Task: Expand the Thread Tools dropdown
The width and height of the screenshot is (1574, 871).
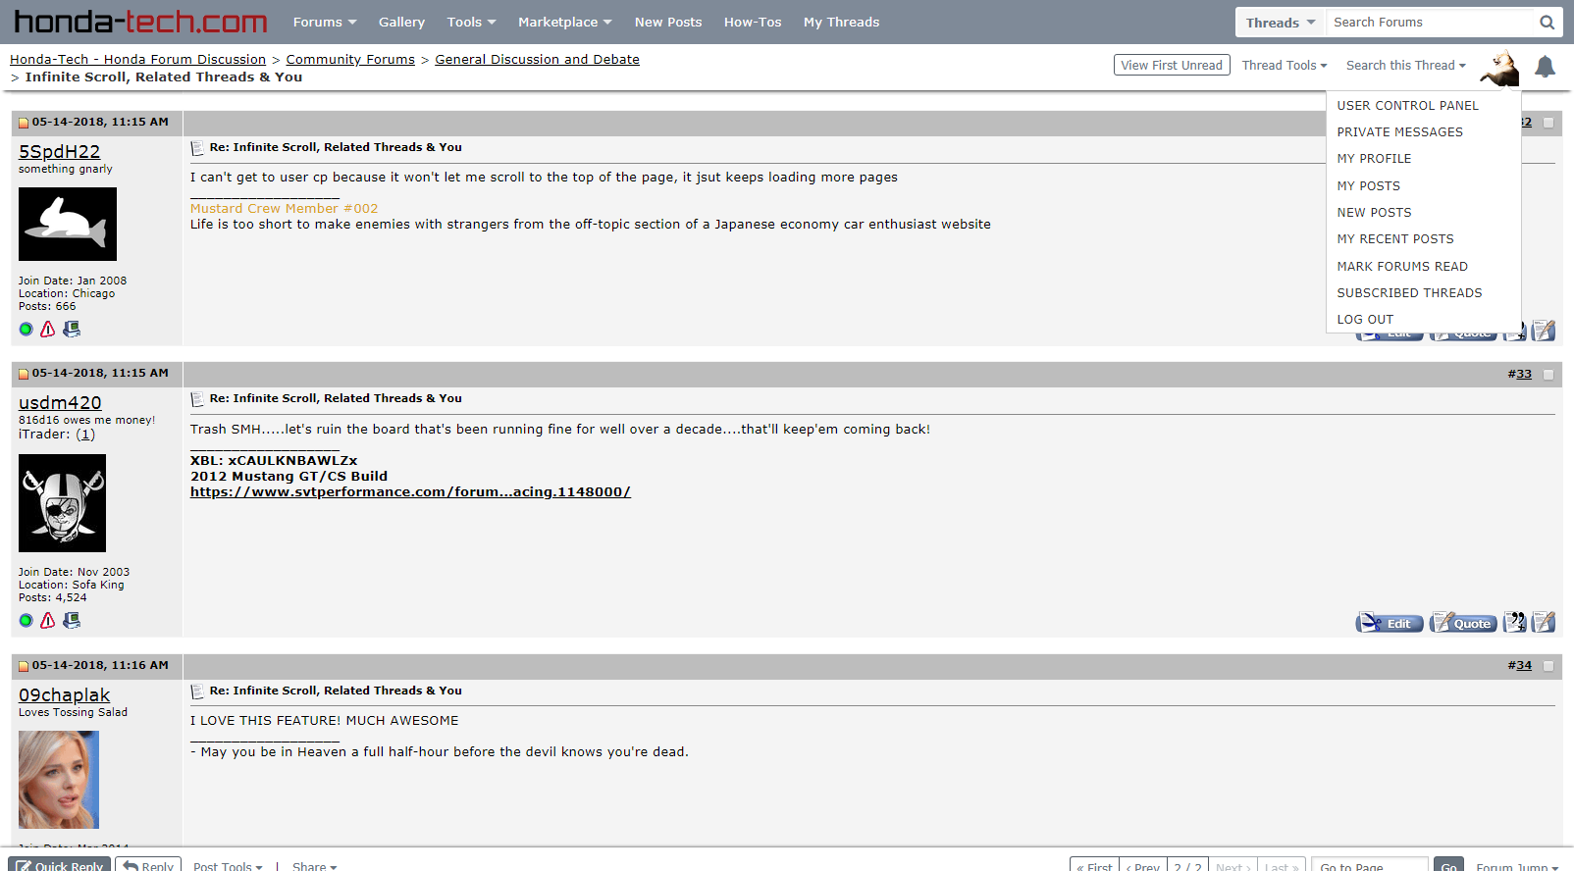Action: point(1284,66)
